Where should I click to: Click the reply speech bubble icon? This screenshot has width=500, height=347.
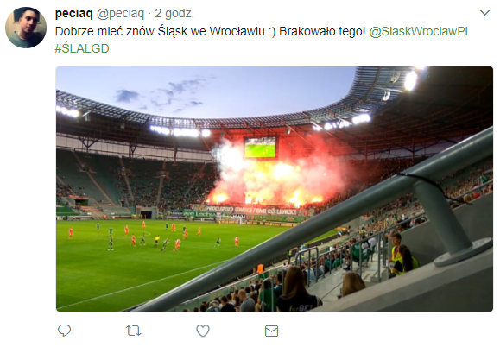point(64,331)
